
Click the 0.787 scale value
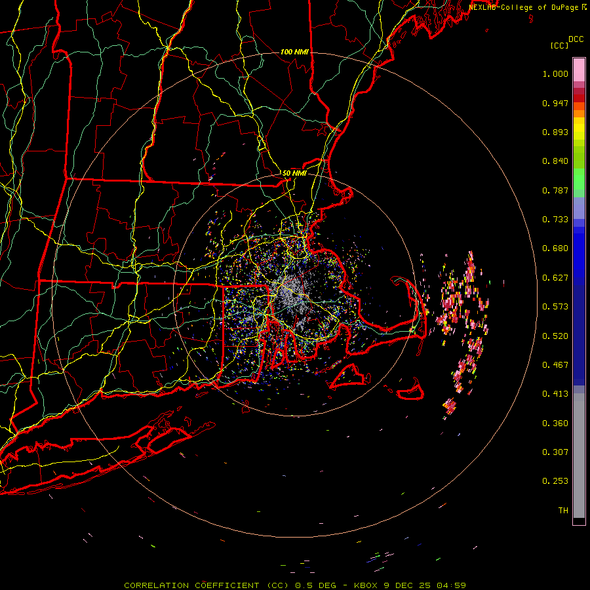pos(555,190)
